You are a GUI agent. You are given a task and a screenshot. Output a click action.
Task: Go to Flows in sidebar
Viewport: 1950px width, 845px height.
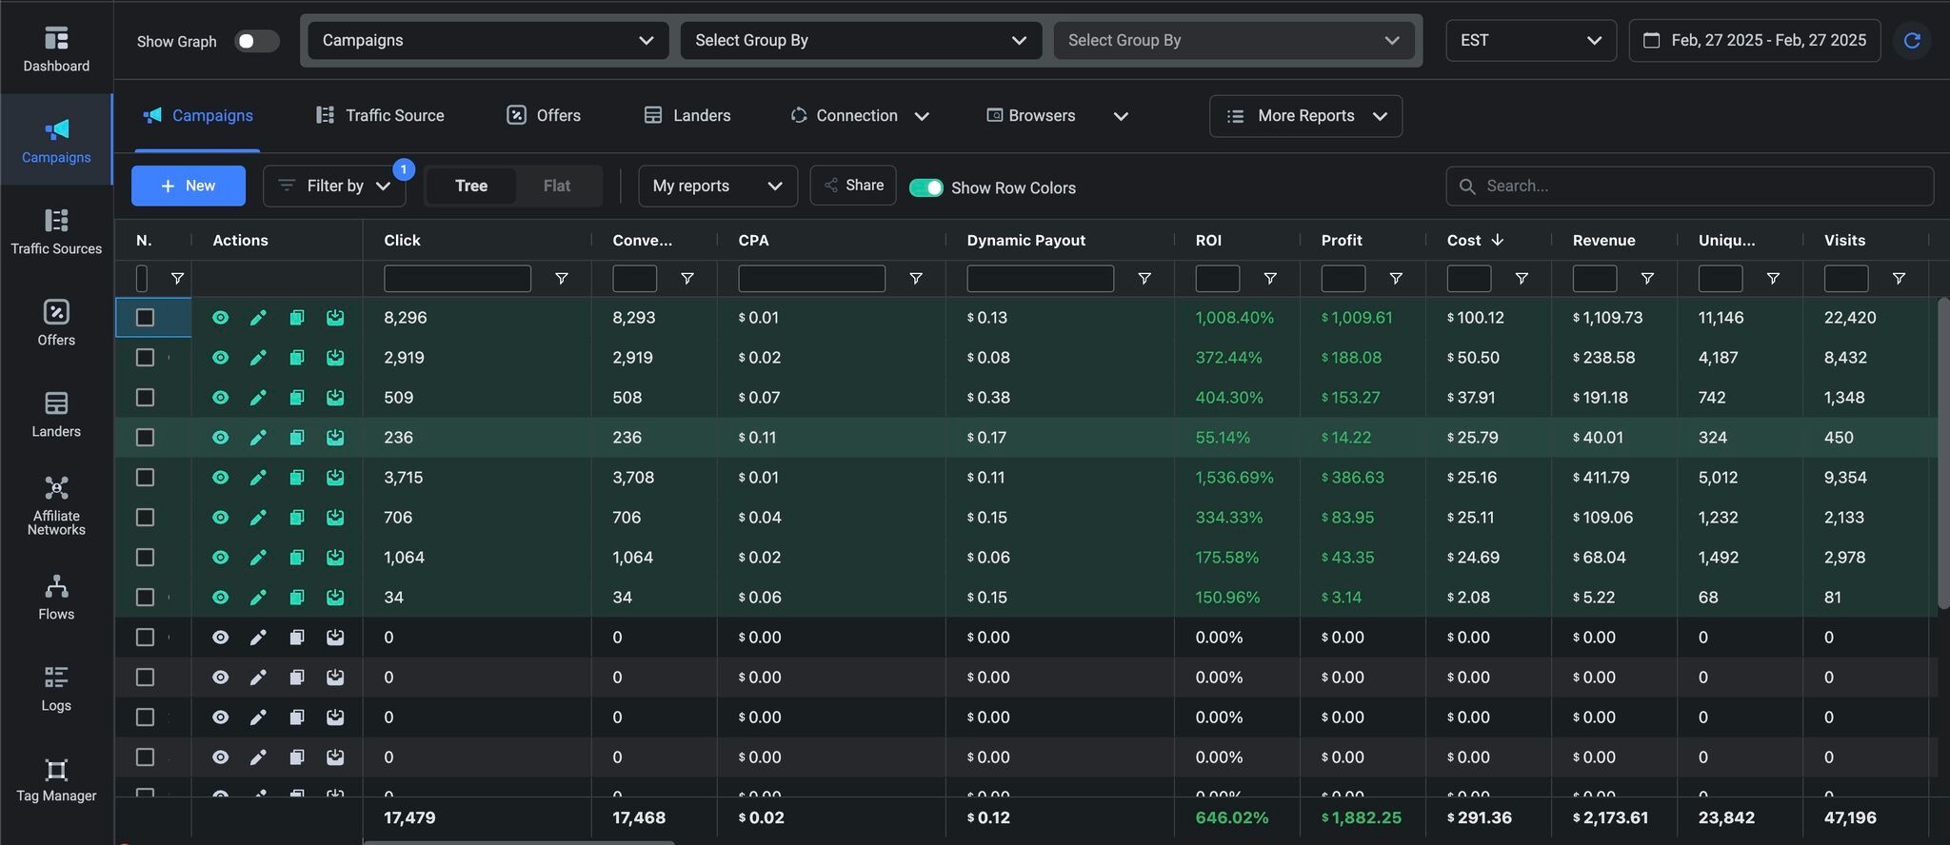tap(56, 598)
